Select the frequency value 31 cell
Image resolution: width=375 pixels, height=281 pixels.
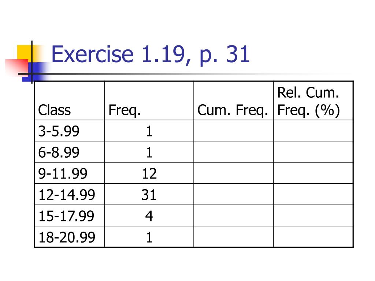click(149, 195)
